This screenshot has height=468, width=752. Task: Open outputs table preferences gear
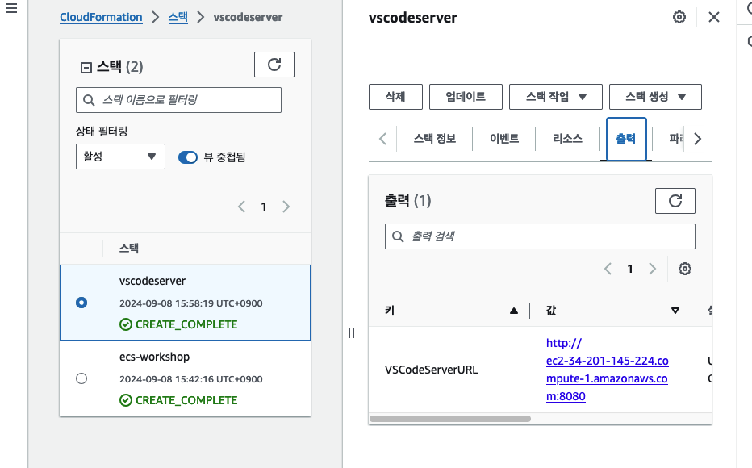(685, 269)
